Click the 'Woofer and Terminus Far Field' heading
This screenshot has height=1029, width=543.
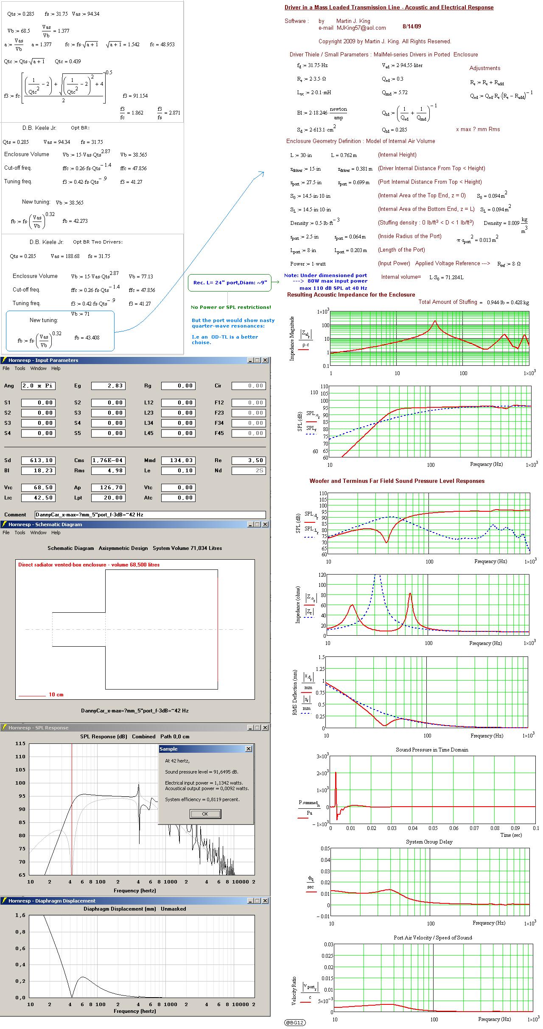point(397,481)
